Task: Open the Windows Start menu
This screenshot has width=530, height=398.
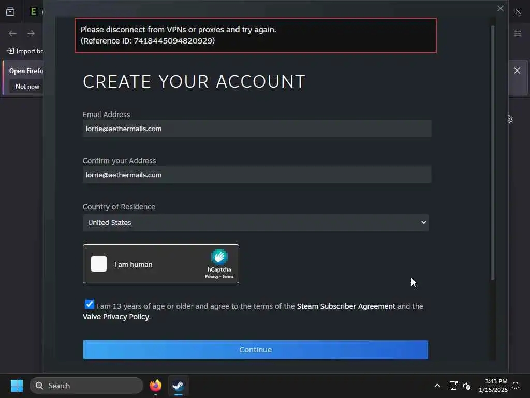Action: [x=17, y=386]
